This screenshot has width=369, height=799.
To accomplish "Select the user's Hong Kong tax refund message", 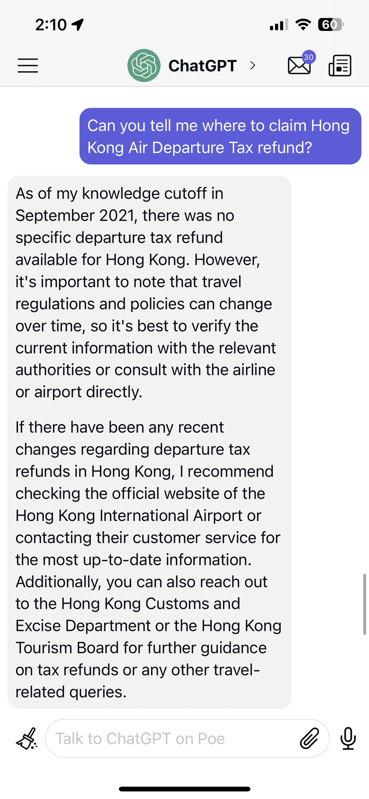I will 220,136.
